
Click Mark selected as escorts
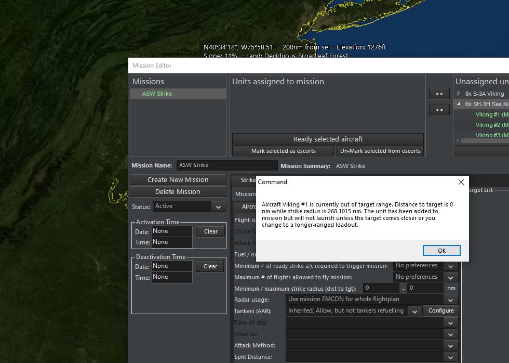tap(283, 151)
